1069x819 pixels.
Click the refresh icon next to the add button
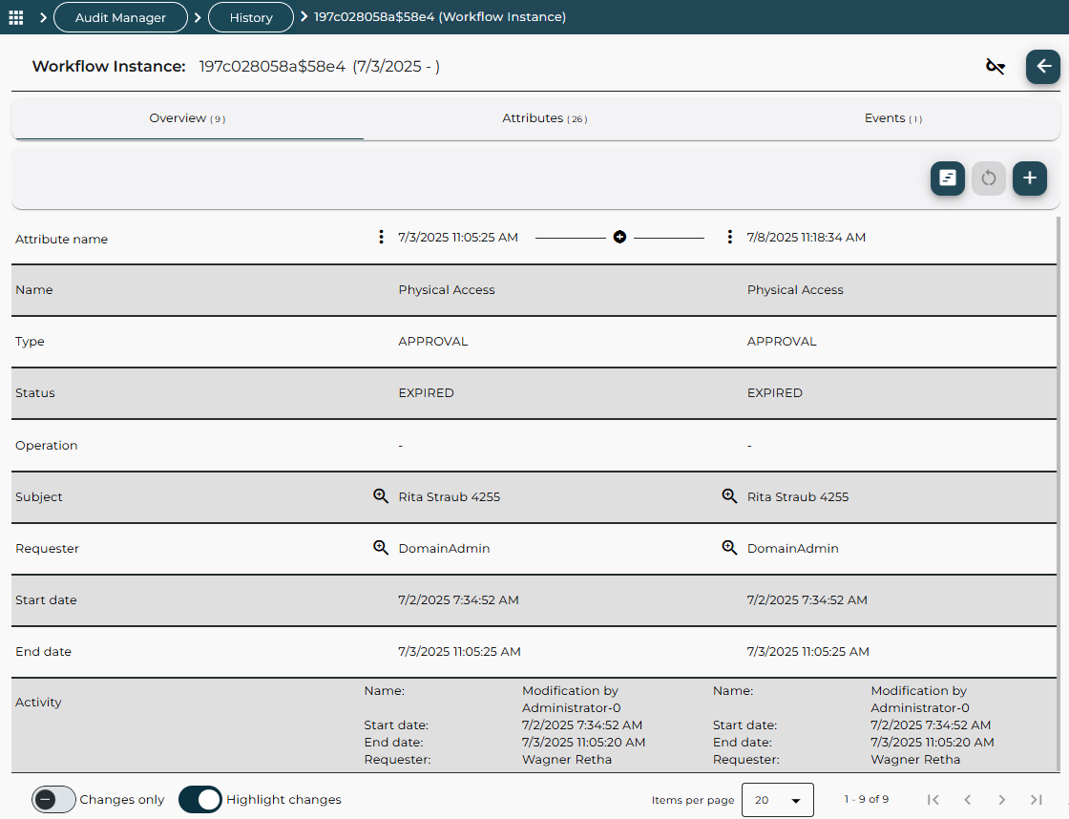click(989, 178)
